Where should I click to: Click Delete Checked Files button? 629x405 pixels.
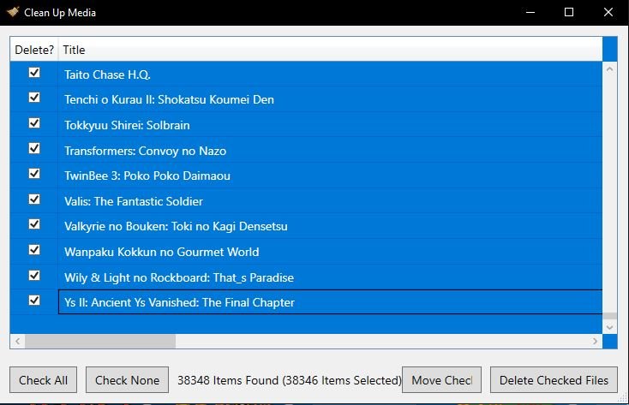(x=554, y=379)
